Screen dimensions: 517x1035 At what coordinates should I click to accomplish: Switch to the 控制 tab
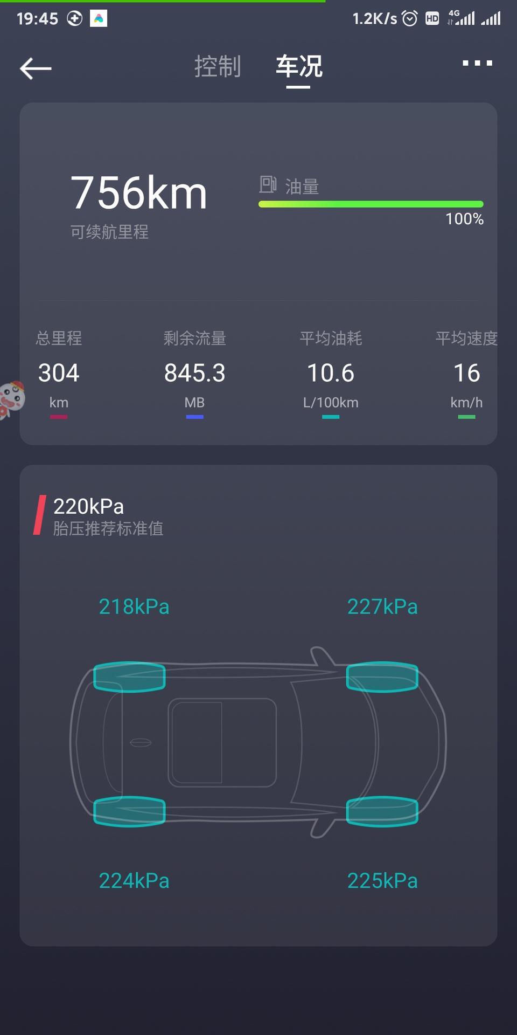[x=218, y=67]
